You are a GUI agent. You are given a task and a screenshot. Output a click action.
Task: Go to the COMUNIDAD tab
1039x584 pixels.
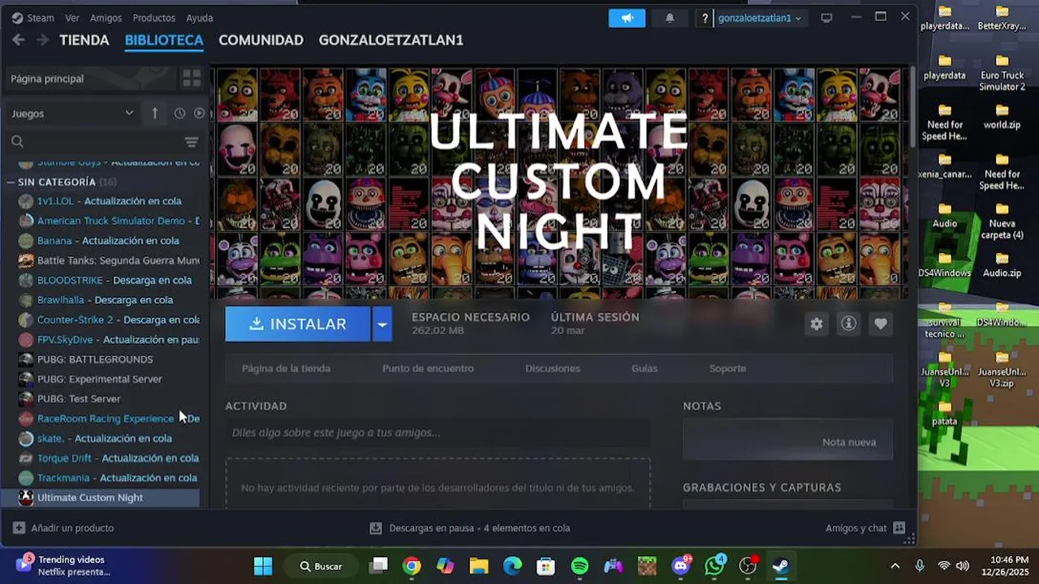pyautogui.click(x=261, y=40)
